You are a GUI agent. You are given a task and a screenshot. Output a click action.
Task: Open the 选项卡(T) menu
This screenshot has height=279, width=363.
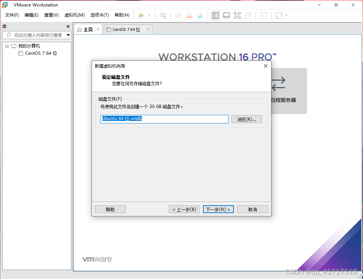click(x=99, y=15)
